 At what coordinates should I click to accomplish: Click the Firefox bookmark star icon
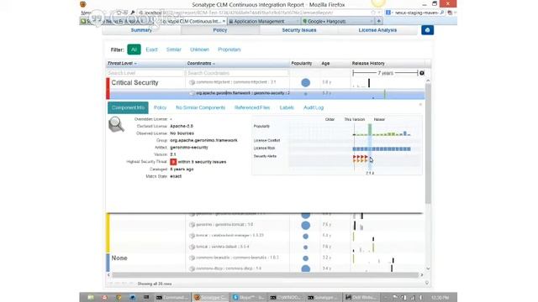coord(373,13)
